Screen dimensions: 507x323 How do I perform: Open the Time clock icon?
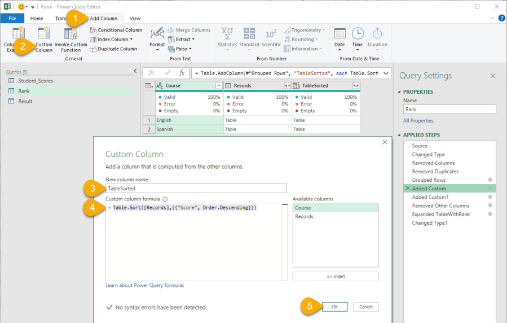(x=358, y=33)
